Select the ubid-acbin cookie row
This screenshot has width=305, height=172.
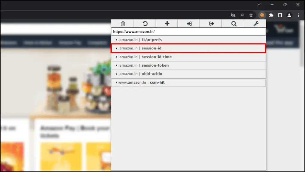[x=188, y=74]
